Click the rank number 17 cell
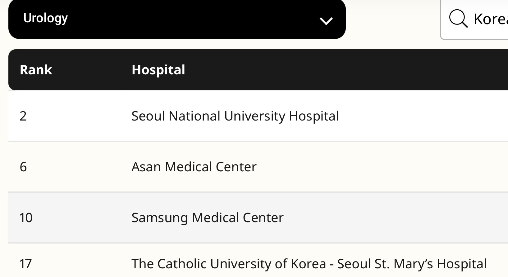 (x=25, y=264)
